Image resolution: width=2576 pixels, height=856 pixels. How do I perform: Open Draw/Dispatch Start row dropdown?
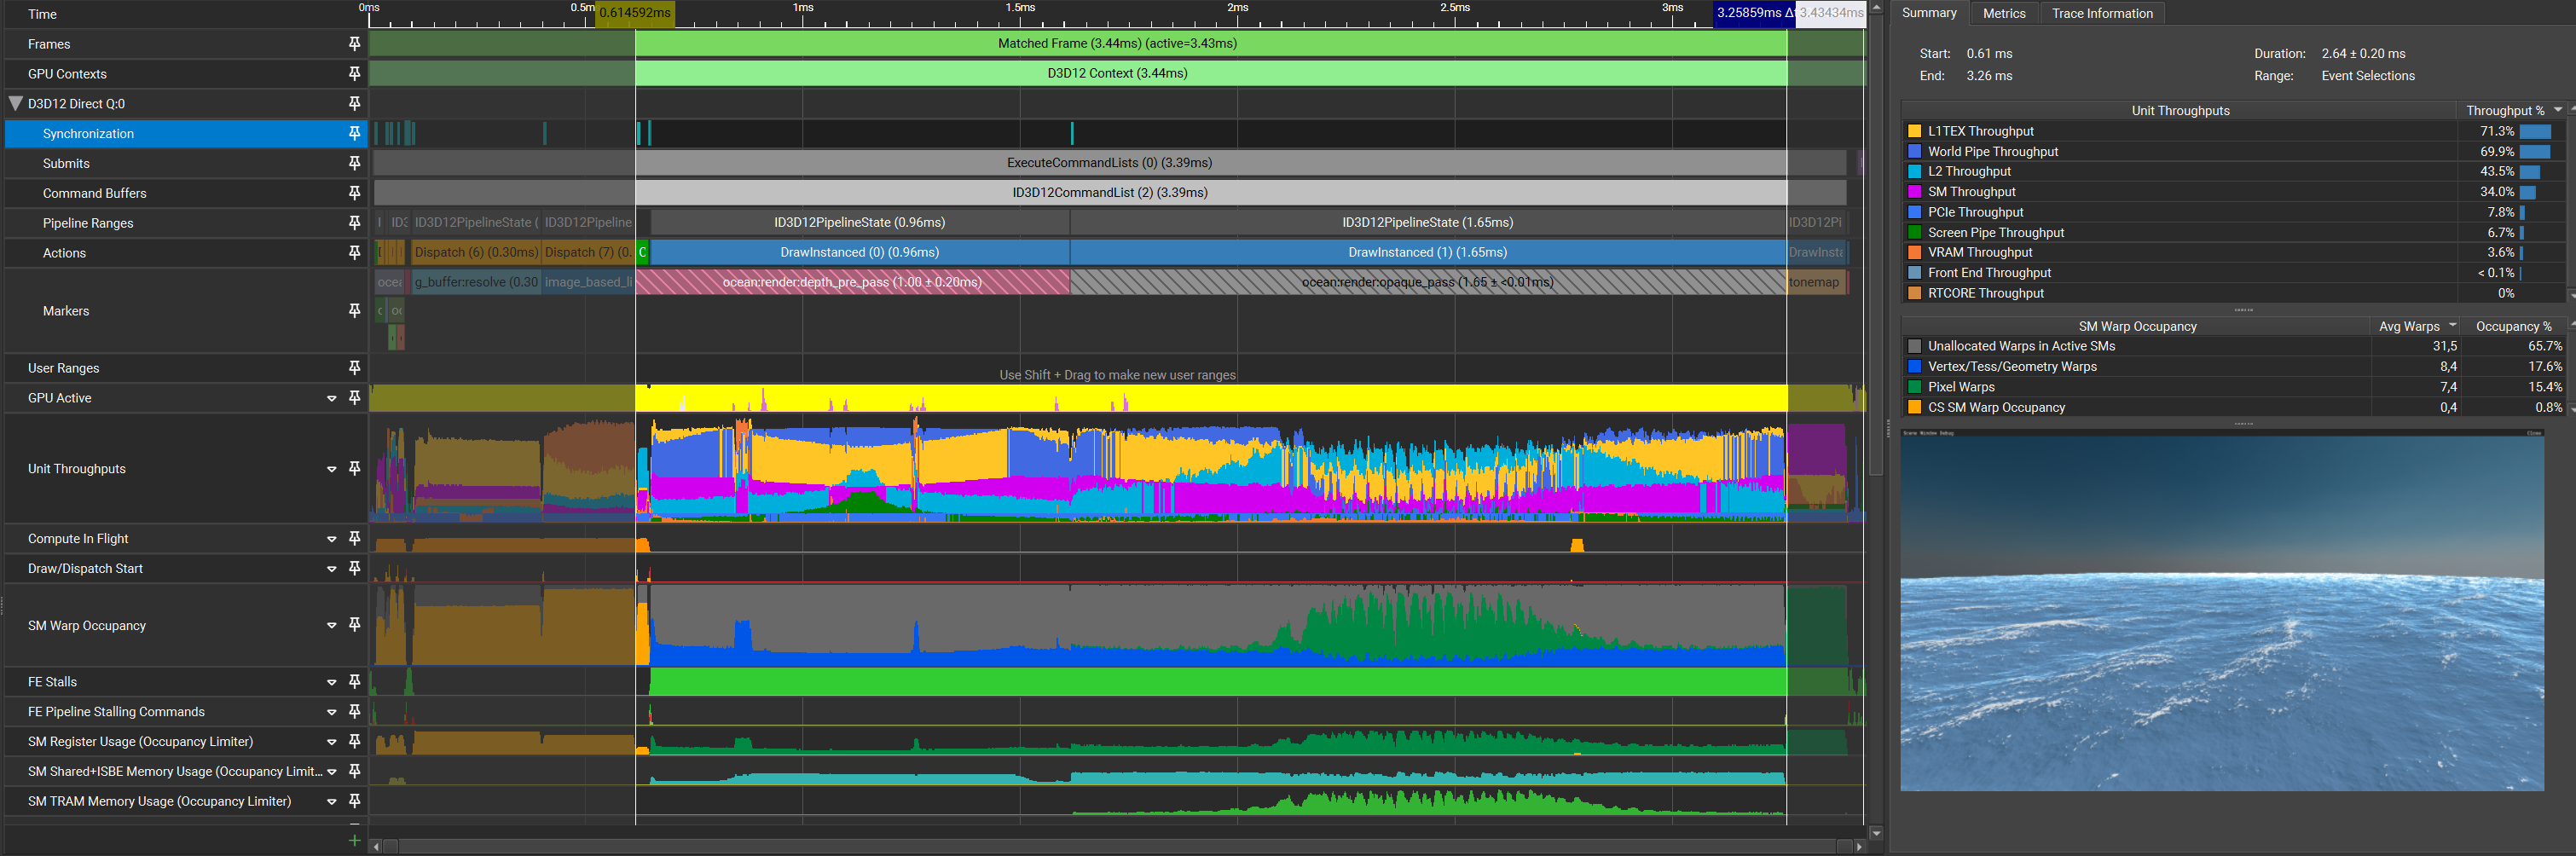[332, 569]
